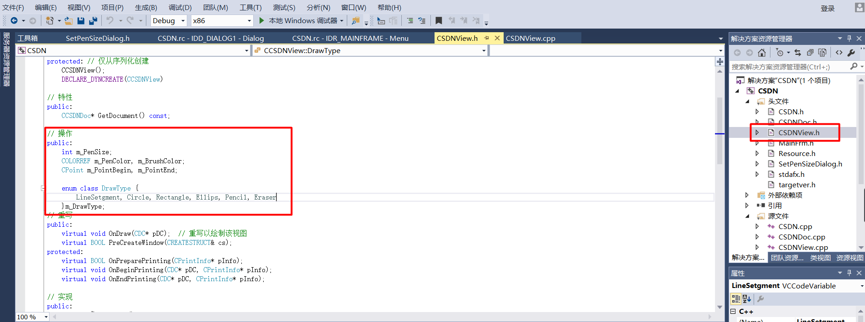The height and width of the screenshot is (322, 865).
Task: Click the Property Pages wrench in Properties panel
Action: [x=760, y=299]
